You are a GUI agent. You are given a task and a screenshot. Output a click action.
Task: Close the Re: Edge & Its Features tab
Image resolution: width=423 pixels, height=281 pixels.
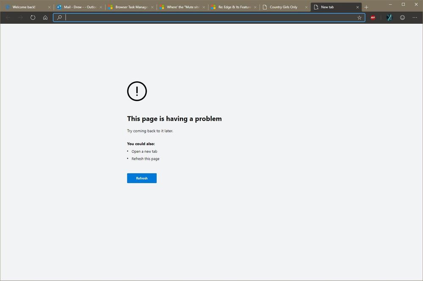255,7
